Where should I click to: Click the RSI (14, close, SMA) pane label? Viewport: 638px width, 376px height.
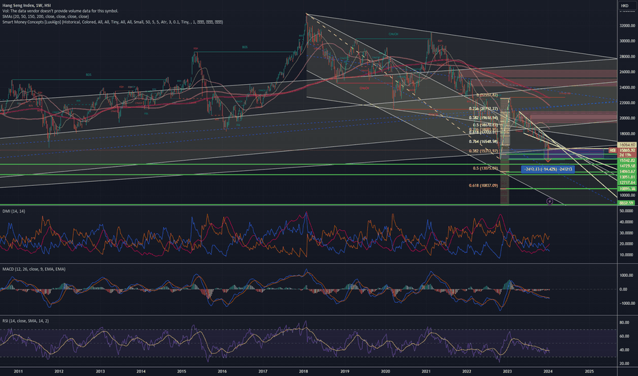click(x=25, y=321)
